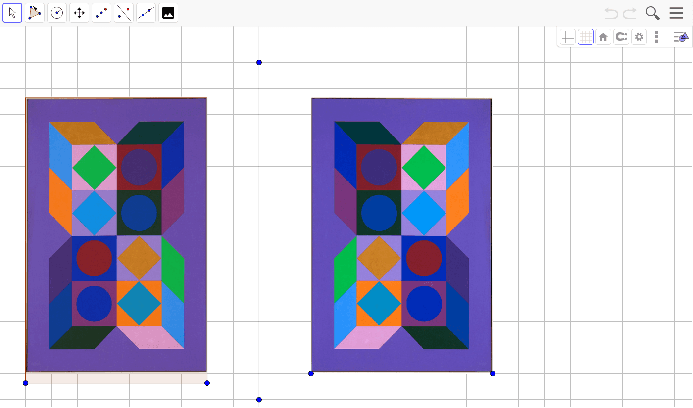Open point capturing magnet options
The image size is (693, 408).
click(x=621, y=37)
